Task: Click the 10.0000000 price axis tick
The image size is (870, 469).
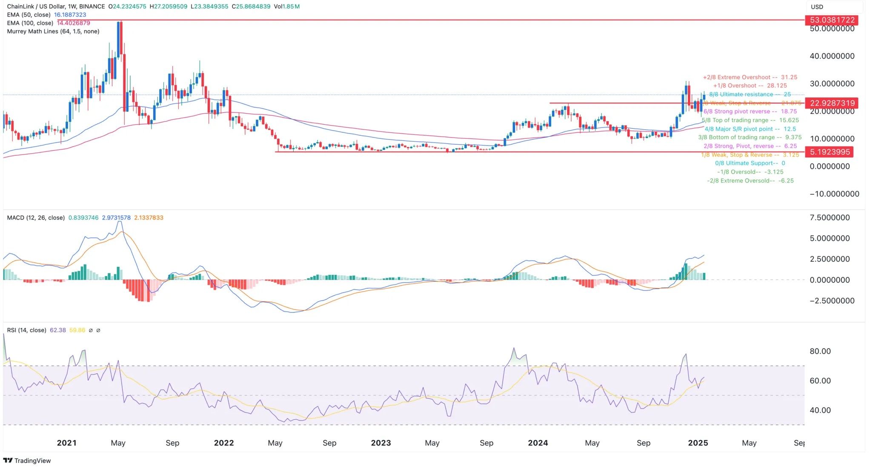Action: click(832, 139)
